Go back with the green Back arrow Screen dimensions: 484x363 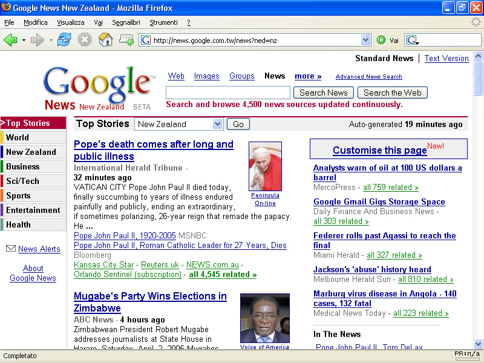[10, 40]
